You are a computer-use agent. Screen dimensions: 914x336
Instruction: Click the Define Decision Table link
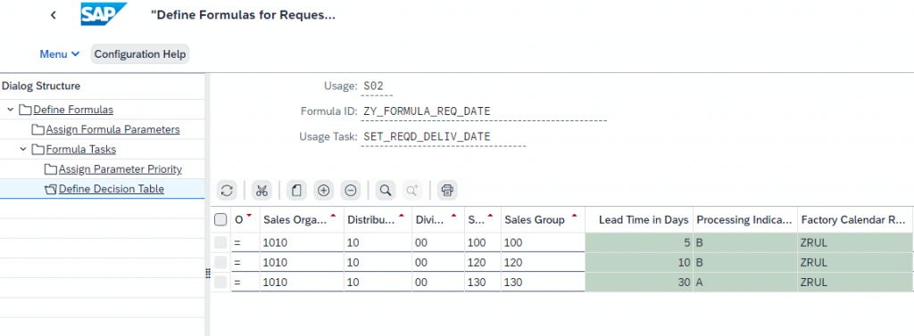(112, 189)
